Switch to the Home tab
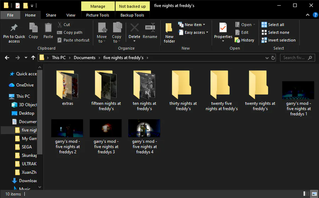 point(30,15)
